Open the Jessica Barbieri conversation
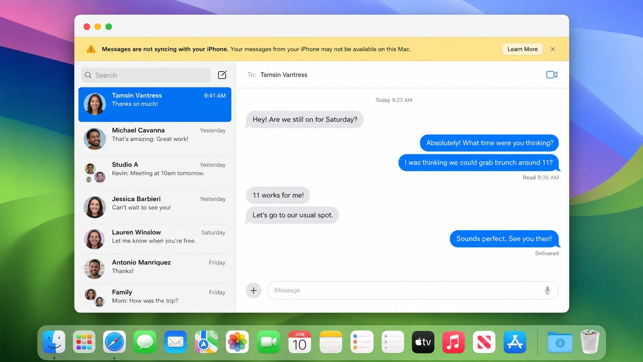 click(x=155, y=207)
